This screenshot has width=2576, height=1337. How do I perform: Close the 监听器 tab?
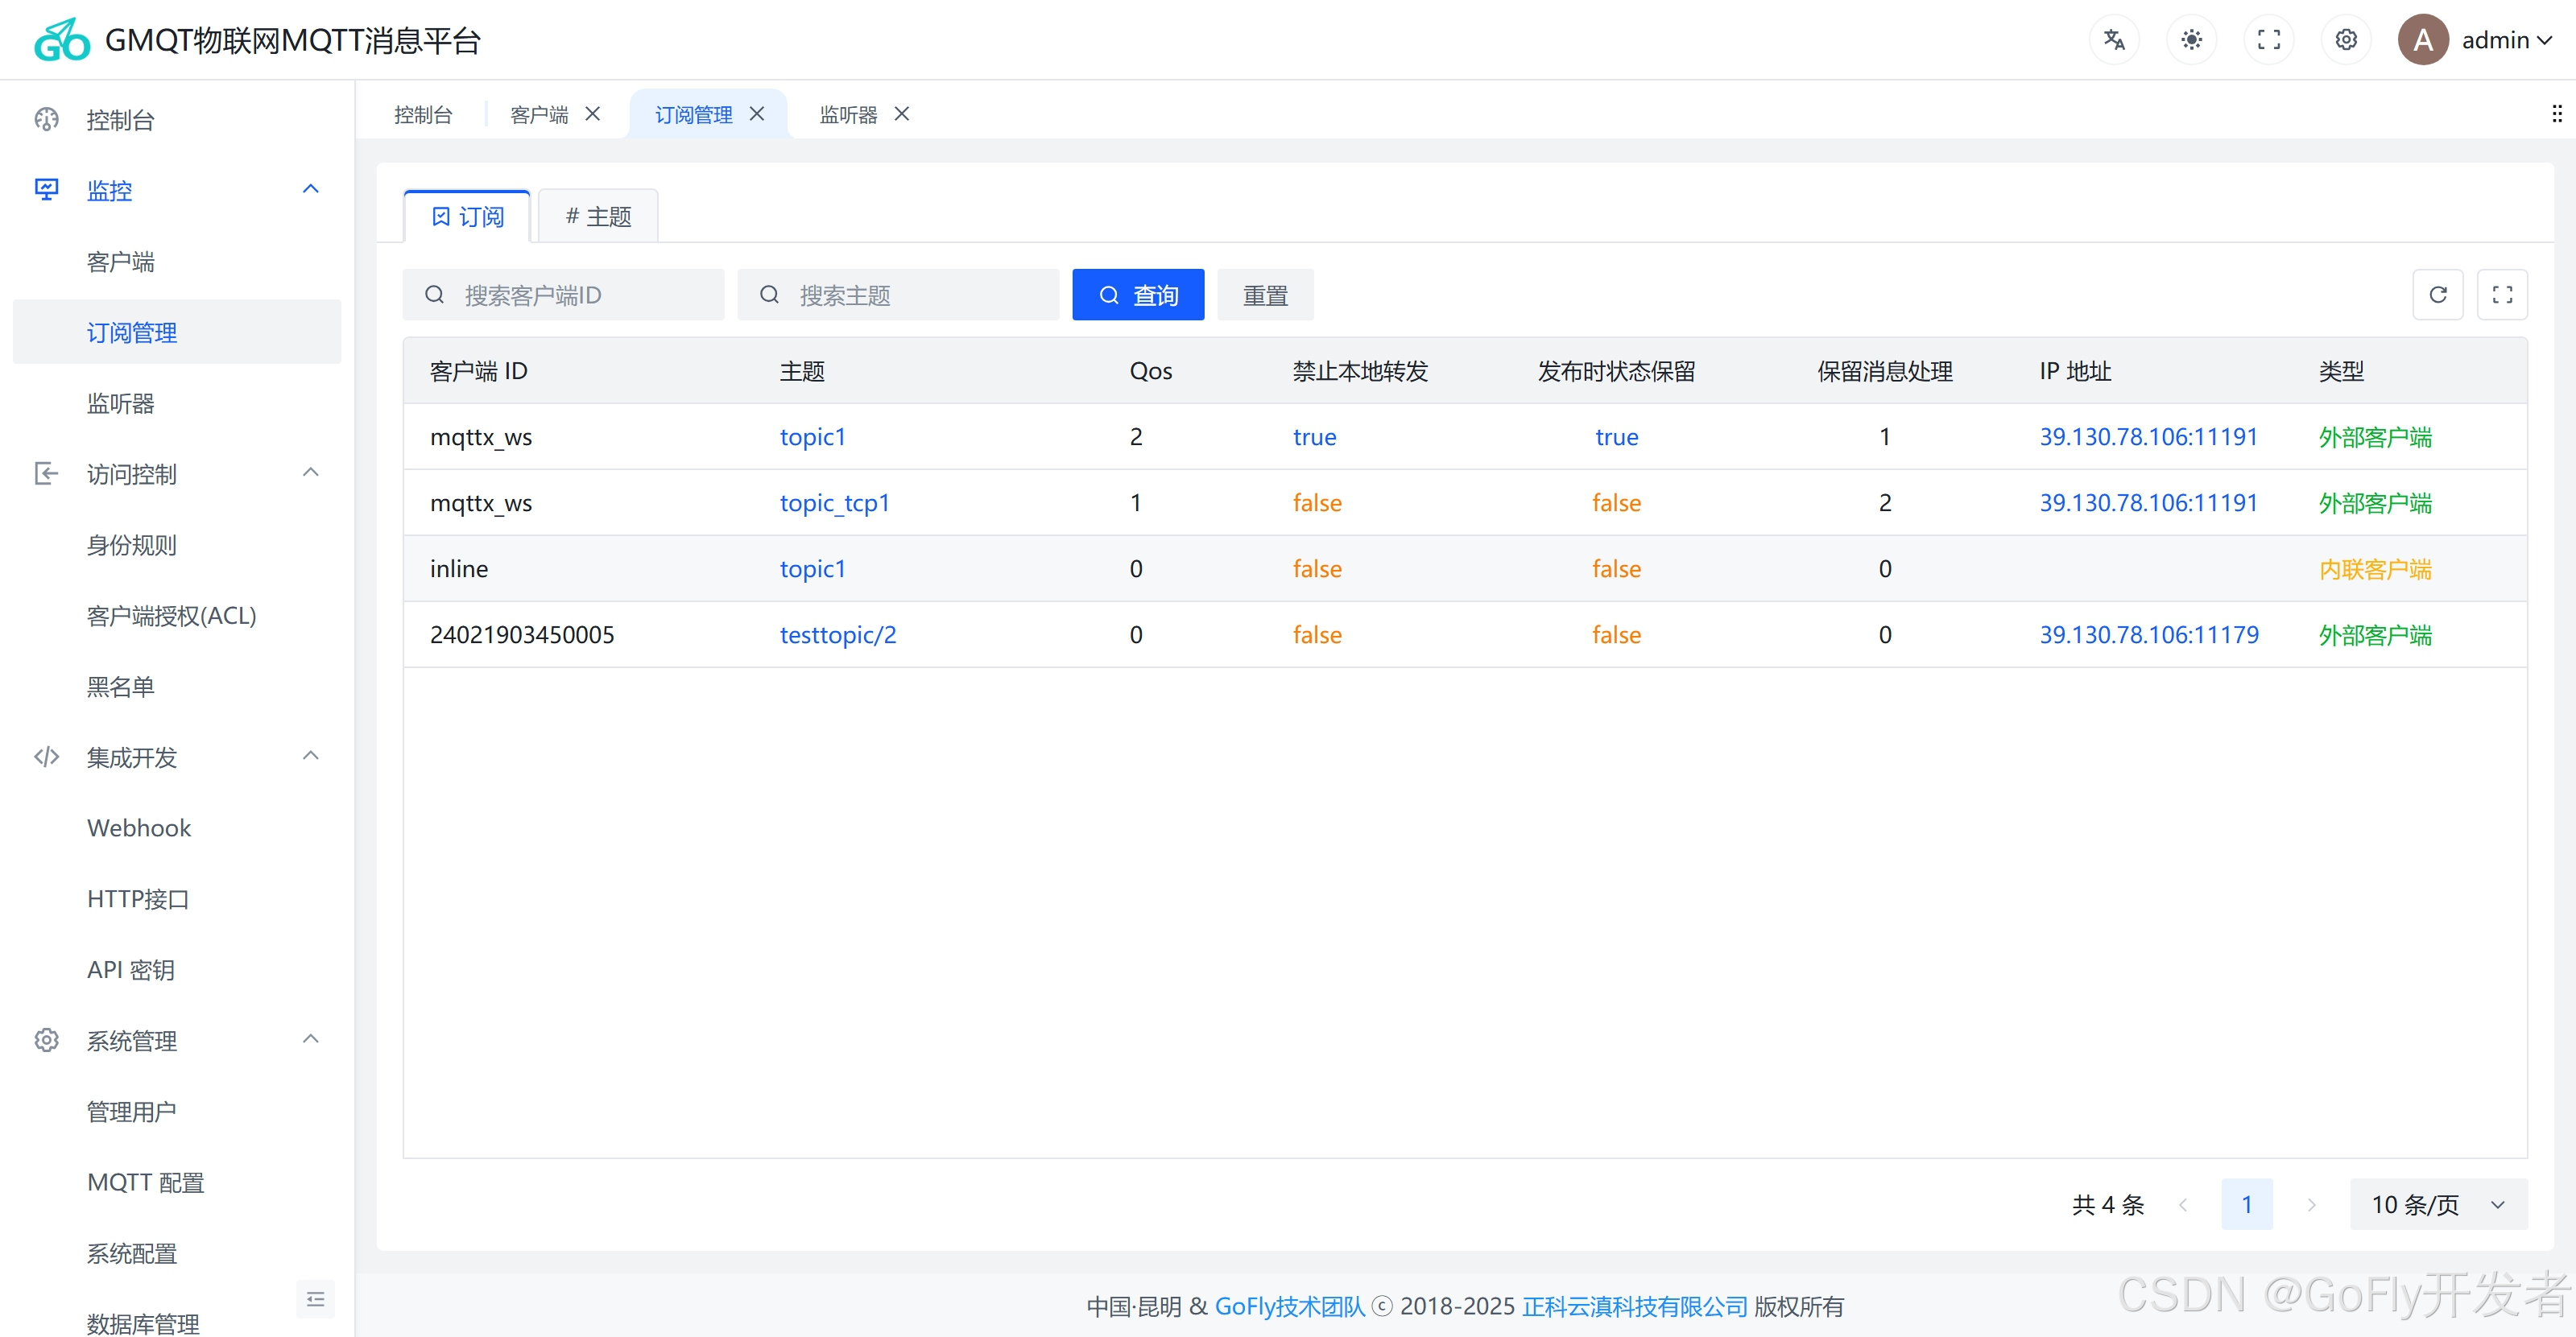click(902, 114)
